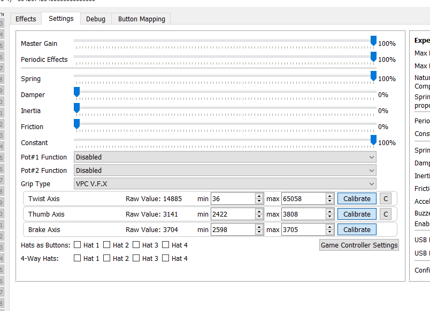Image resolution: width=430 pixels, height=311 pixels.
Task: Open the Debug tab
Action: click(96, 19)
